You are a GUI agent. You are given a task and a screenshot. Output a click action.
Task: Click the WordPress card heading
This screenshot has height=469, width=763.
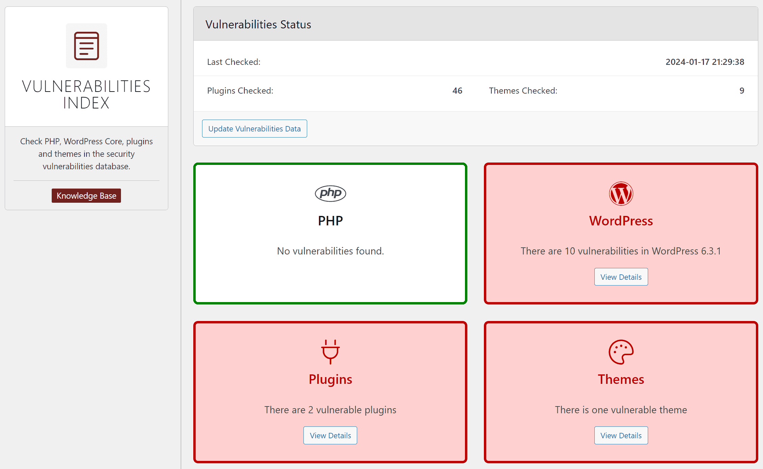pos(621,221)
